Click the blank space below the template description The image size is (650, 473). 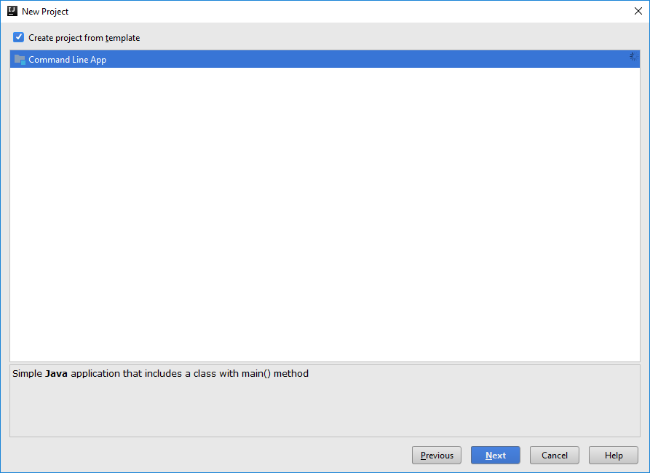(325, 410)
